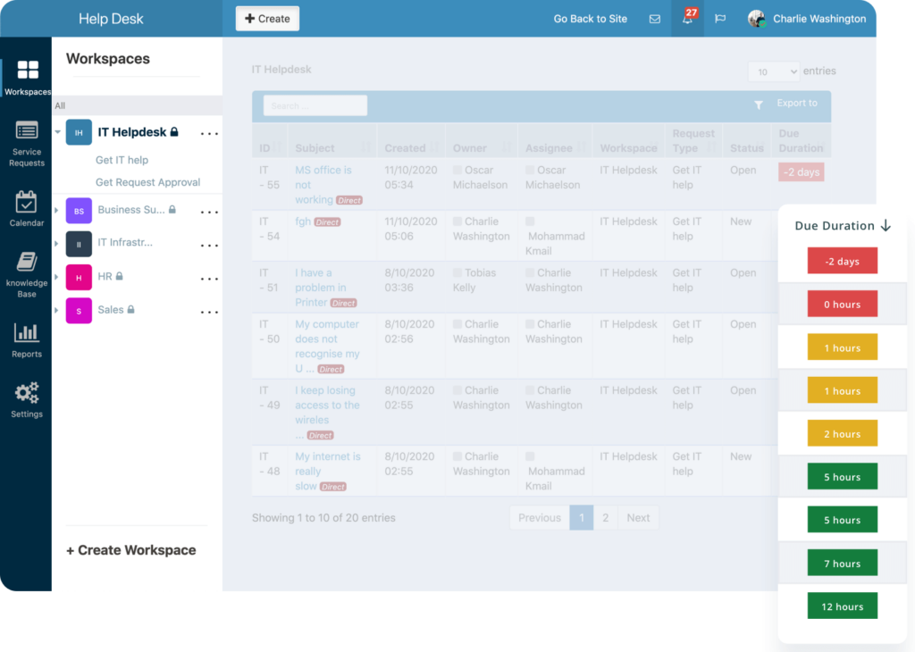
Task: Select page 1 in pagination
Action: [581, 518]
